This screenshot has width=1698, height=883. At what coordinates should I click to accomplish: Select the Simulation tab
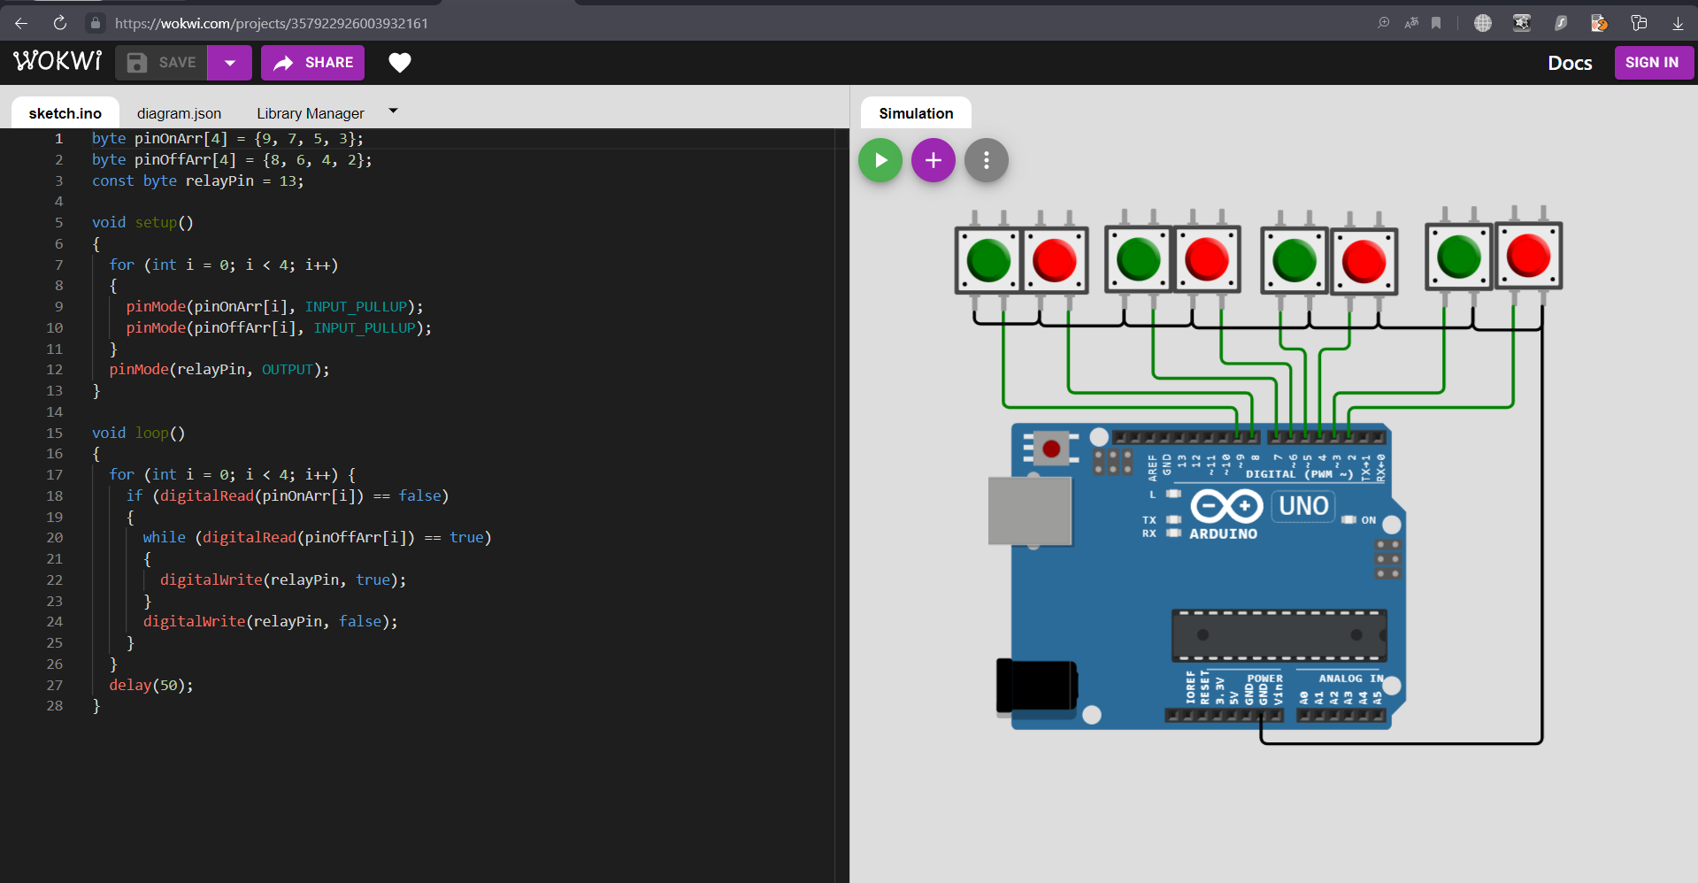click(x=916, y=113)
